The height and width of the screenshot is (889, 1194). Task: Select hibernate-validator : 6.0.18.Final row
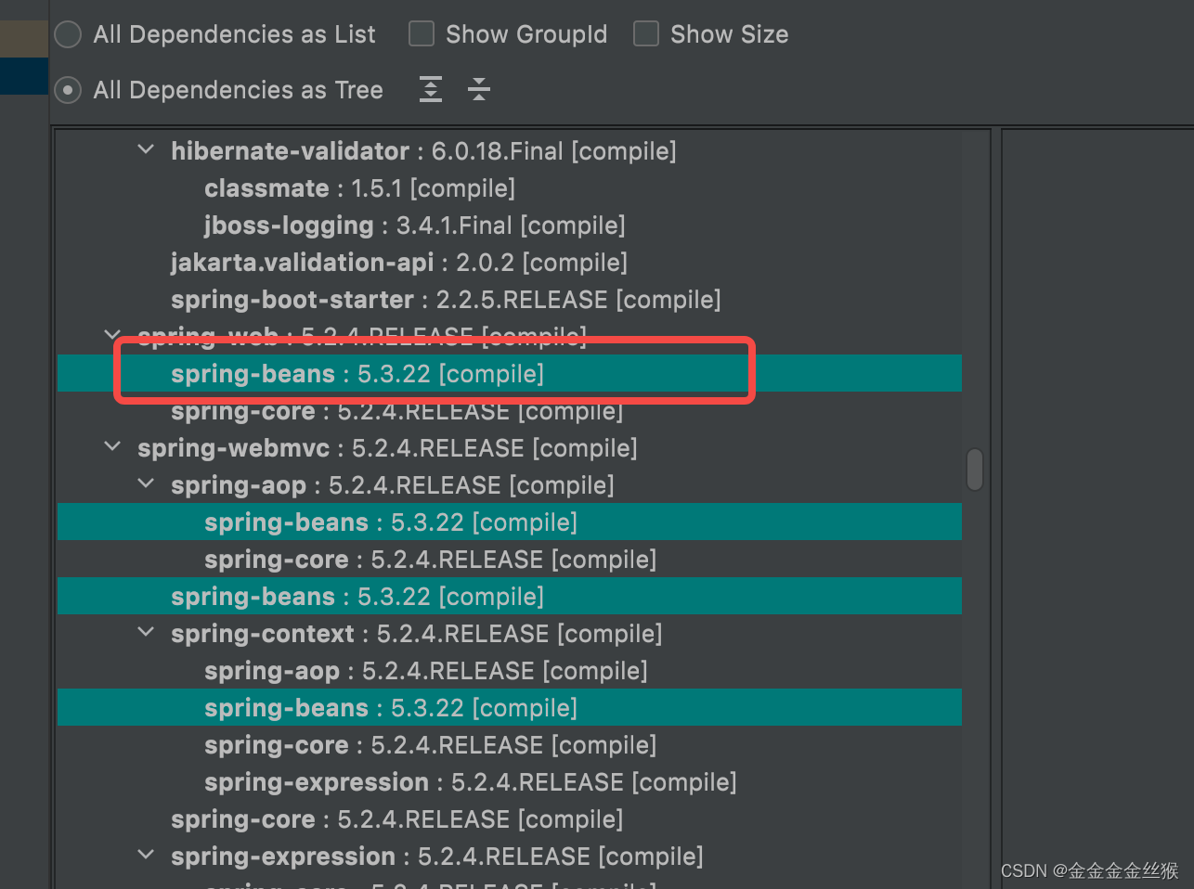pos(509,151)
